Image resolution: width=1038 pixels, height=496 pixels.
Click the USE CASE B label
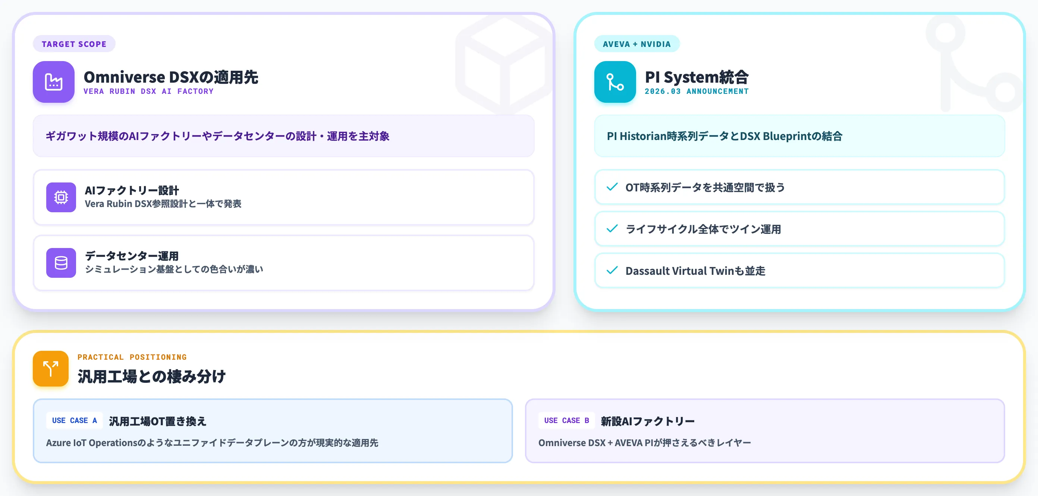567,420
